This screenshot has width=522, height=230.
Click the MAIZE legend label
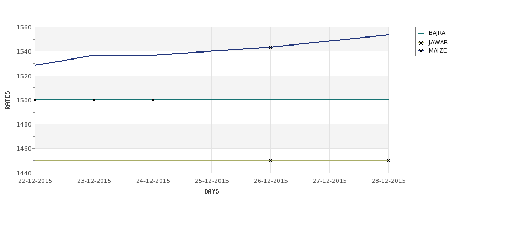click(x=438, y=51)
